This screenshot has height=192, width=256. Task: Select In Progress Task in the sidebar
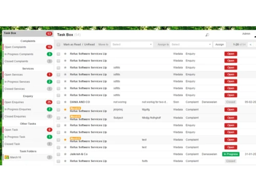point(28,137)
